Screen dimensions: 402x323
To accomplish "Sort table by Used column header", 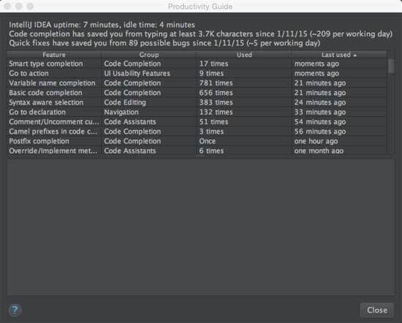I will point(244,55).
